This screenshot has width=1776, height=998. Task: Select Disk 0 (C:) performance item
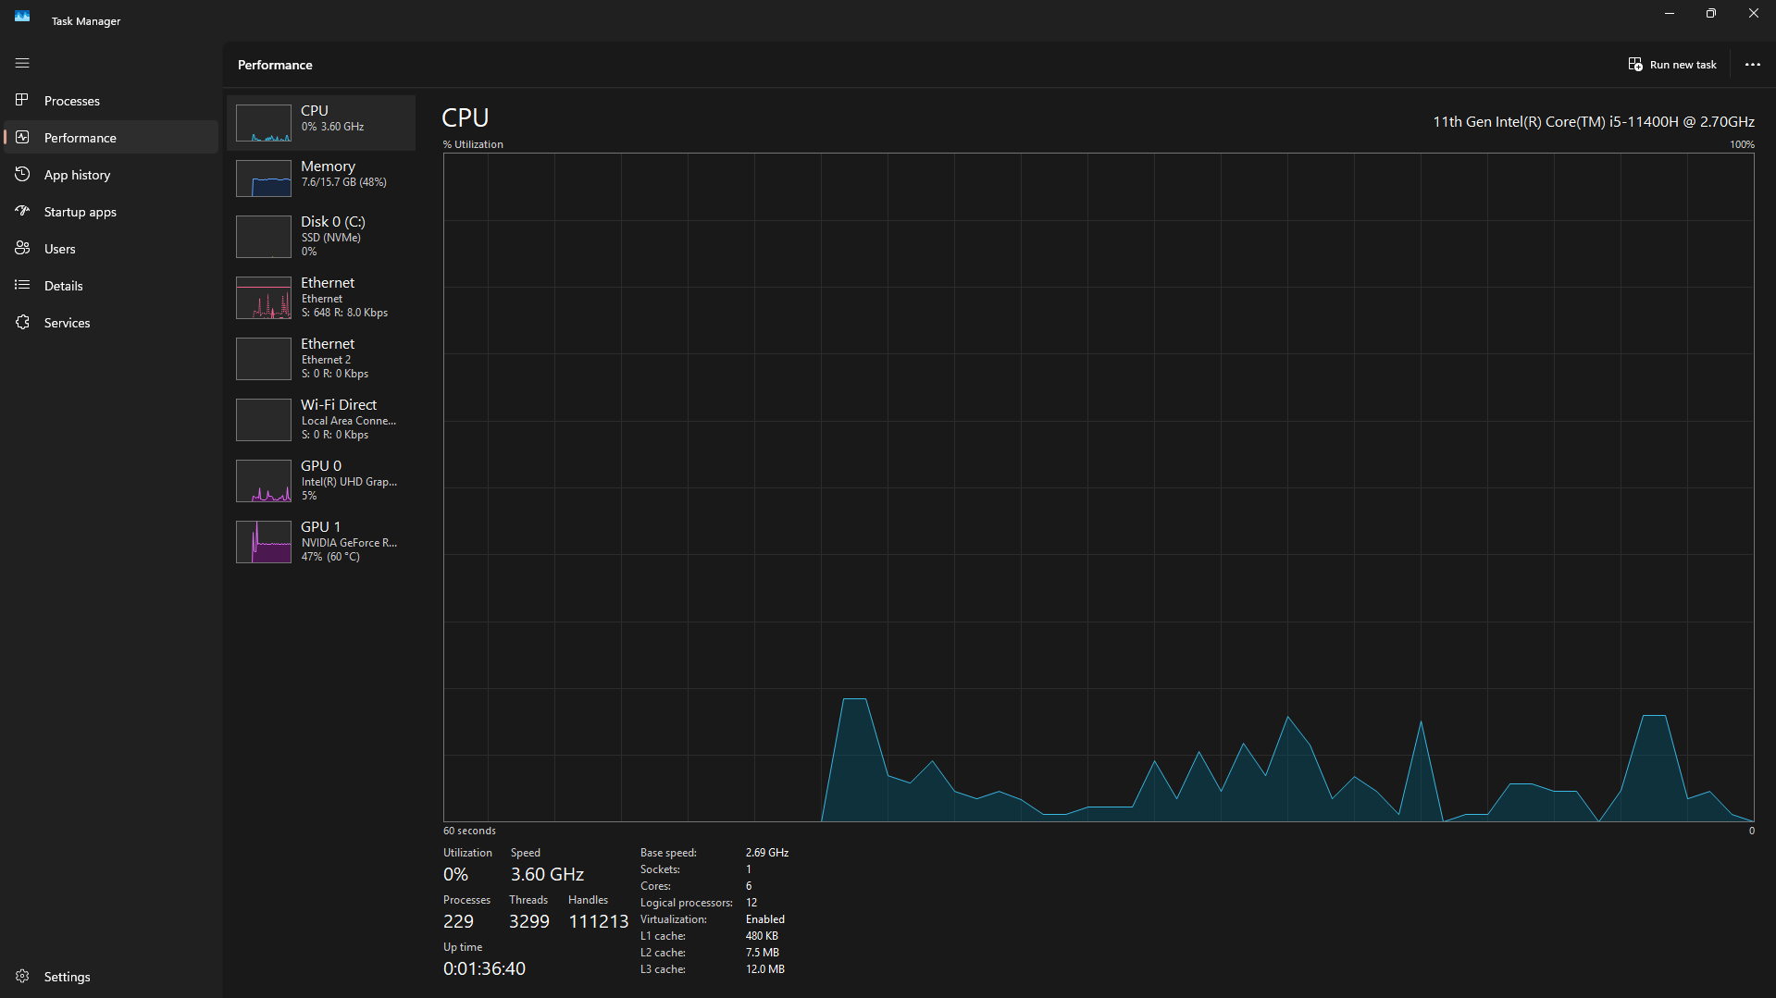321,236
